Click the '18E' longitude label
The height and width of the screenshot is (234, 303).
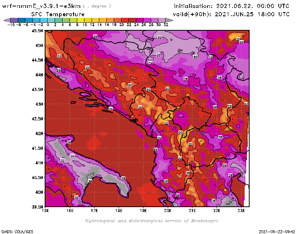coord(119,211)
